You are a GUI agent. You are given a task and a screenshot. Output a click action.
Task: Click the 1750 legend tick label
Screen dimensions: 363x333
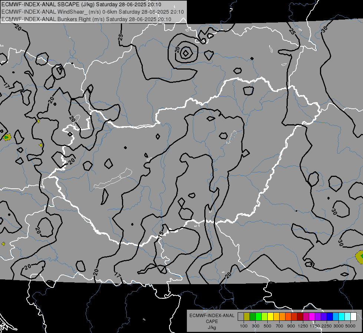click(315, 326)
